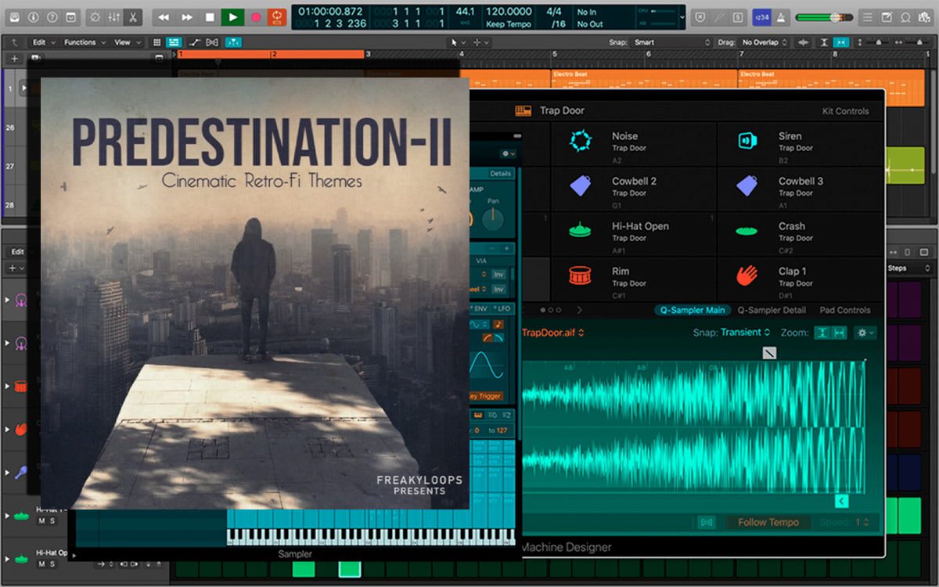This screenshot has height=587, width=939.
Task: Toggle the Count-in 1234 button
Action: [761, 16]
